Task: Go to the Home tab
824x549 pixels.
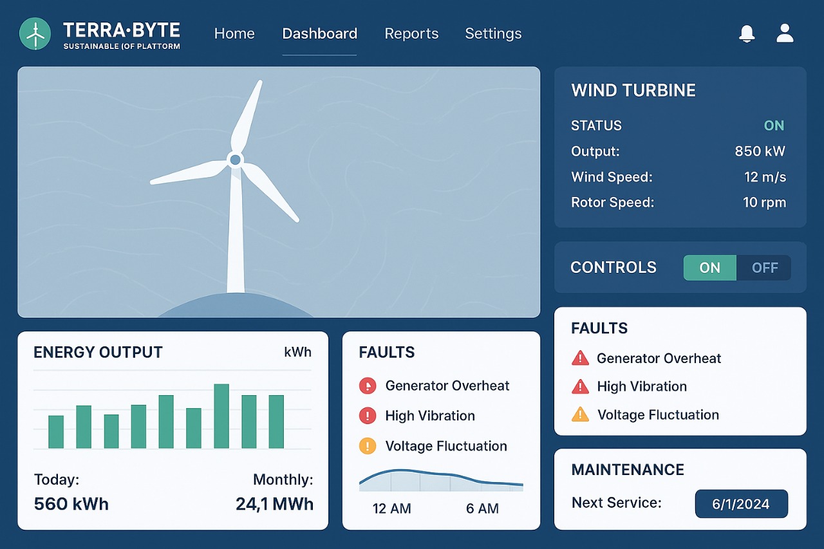Action: point(234,33)
